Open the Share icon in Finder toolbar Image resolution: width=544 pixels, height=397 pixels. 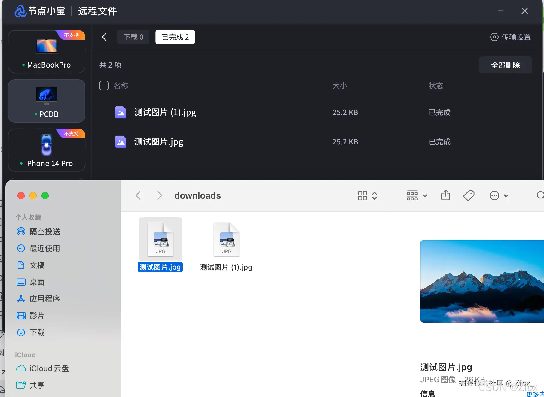click(445, 195)
